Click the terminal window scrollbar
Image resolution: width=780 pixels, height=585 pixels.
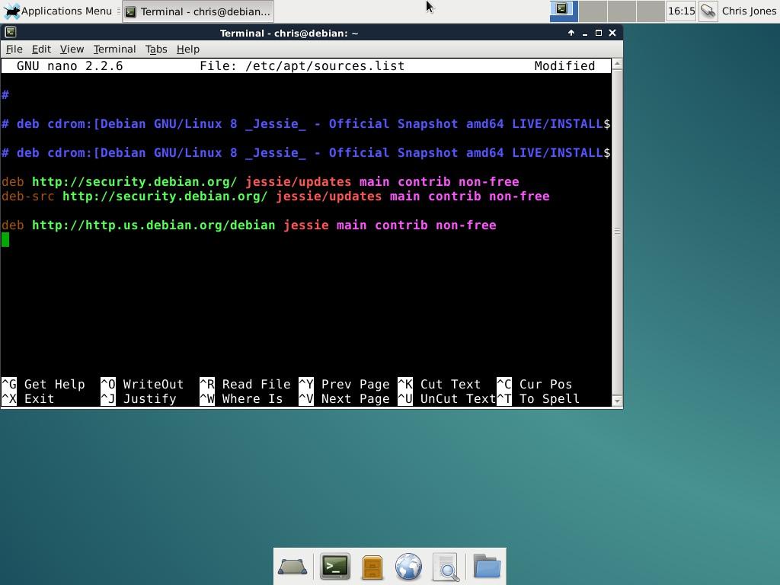(x=618, y=229)
